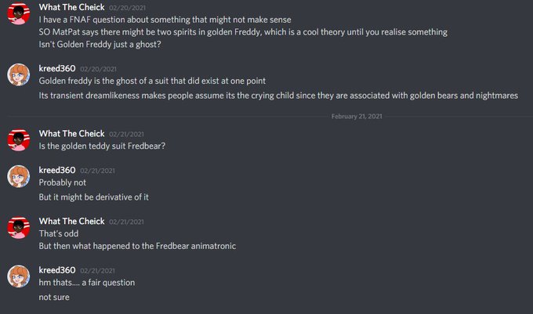Screen dimensions: 533x314
Task: Open What The Cheick's avatar beside 'That's odd'
Action: point(18,227)
